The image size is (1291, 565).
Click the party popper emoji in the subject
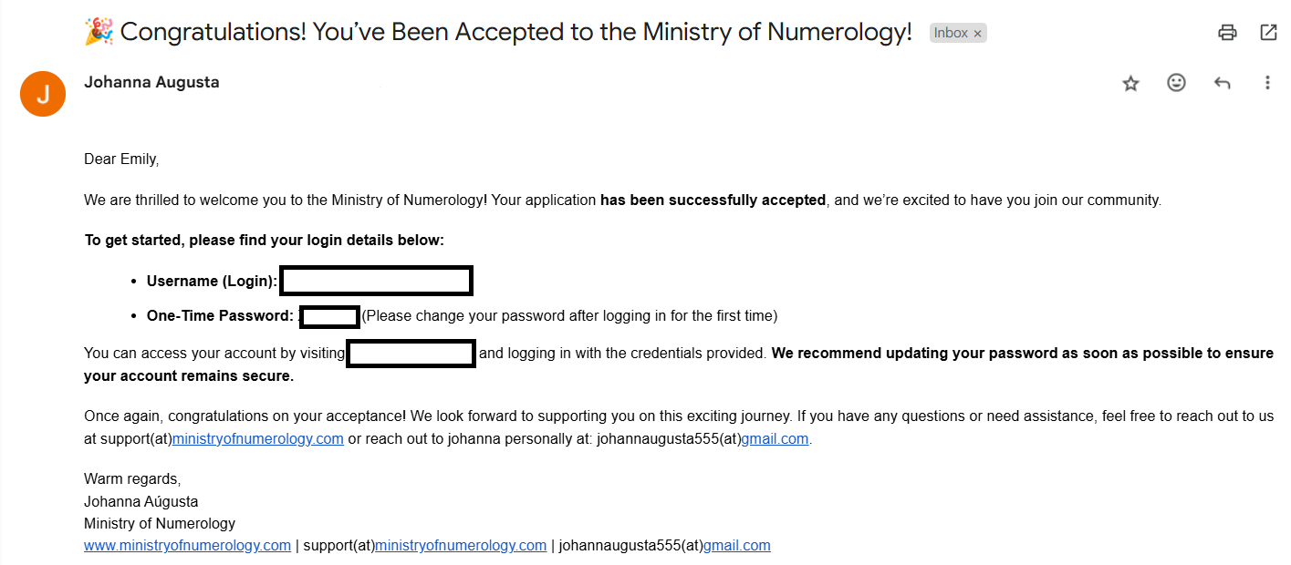99,30
